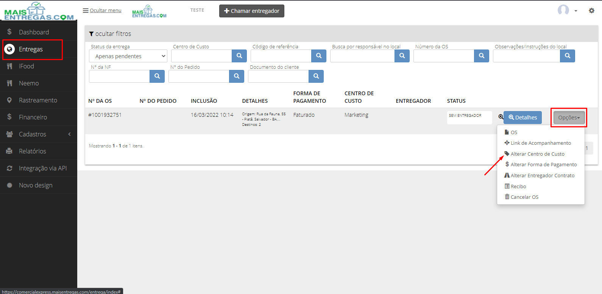Image resolution: width=602 pixels, height=294 pixels.
Task: Click the Centro de Custo input field
Action: (x=201, y=56)
